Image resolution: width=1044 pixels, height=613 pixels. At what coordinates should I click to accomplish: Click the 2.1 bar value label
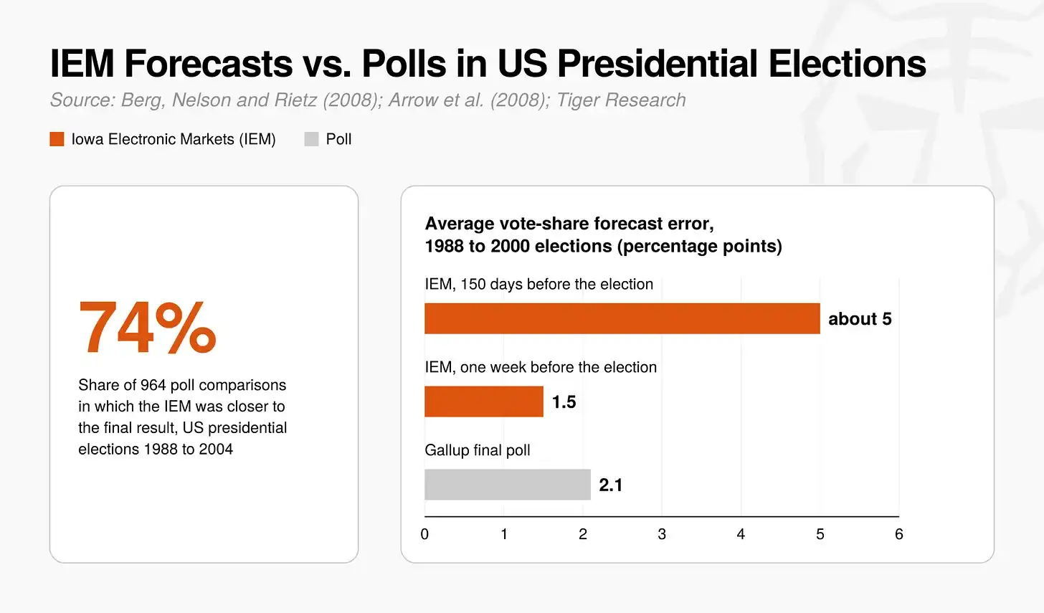(611, 485)
